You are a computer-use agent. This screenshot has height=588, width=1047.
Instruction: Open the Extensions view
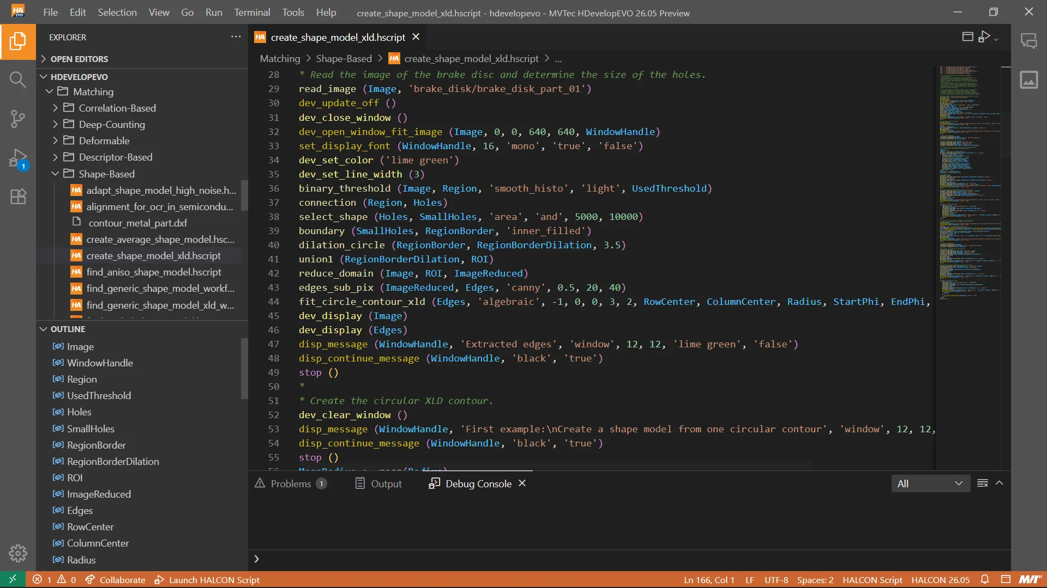click(17, 197)
